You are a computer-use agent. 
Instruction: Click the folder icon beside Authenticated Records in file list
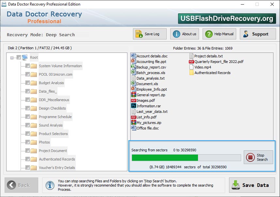(191, 72)
